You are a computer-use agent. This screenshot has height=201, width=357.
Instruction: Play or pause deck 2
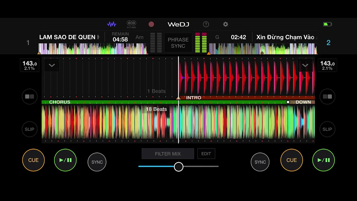[x=324, y=160]
